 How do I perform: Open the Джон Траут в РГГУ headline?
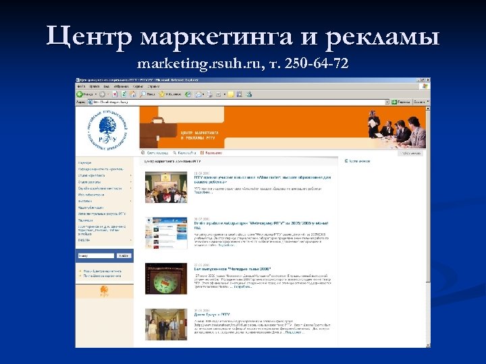click(x=212, y=315)
